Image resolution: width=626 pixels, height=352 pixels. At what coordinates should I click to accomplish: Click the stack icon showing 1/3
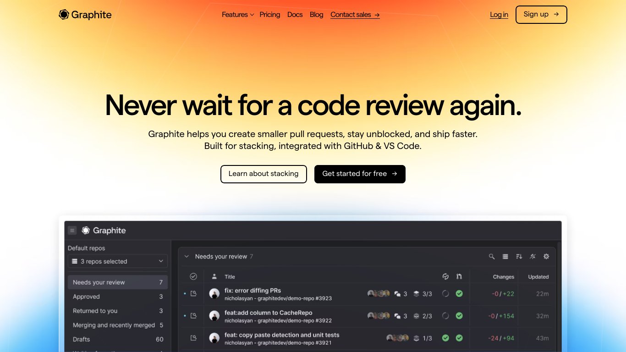point(416,338)
